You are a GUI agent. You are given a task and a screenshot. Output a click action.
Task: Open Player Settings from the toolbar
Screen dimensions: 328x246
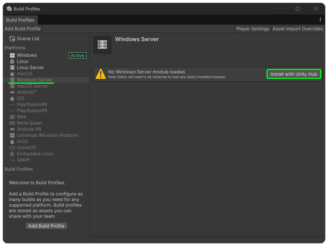[x=253, y=29]
